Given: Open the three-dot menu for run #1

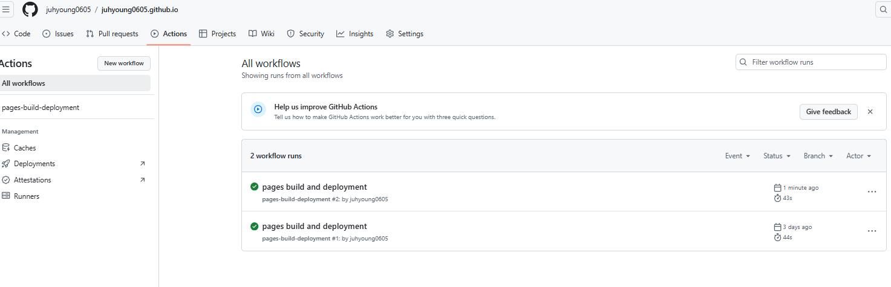Looking at the screenshot, I should 872,231.
